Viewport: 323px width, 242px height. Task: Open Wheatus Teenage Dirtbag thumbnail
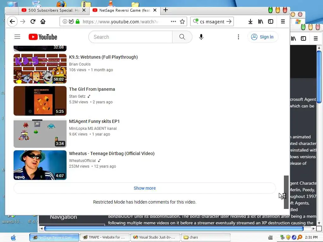[x=40, y=165]
